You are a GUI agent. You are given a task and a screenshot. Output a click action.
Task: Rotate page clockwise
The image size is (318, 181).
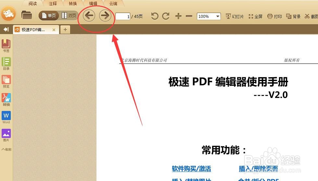[x=166, y=16]
